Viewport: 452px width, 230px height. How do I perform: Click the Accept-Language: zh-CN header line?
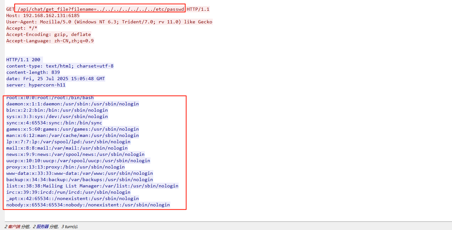point(50,41)
